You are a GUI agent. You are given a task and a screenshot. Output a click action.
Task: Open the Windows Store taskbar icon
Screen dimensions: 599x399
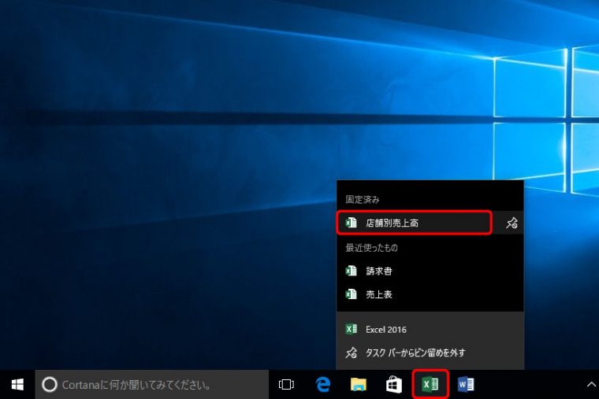coord(394,384)
